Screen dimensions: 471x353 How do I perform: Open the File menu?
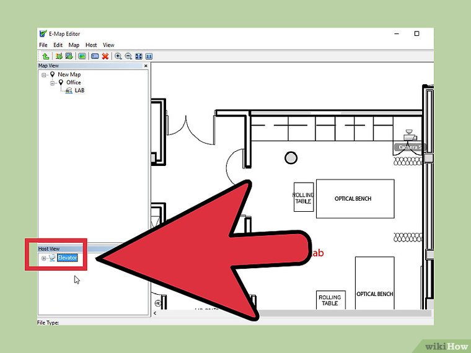pos(43,45)
